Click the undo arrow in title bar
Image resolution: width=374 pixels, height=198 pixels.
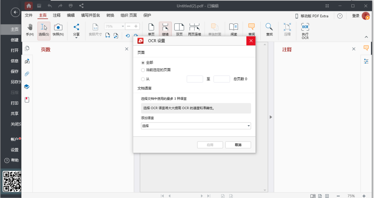click(50, 6)
